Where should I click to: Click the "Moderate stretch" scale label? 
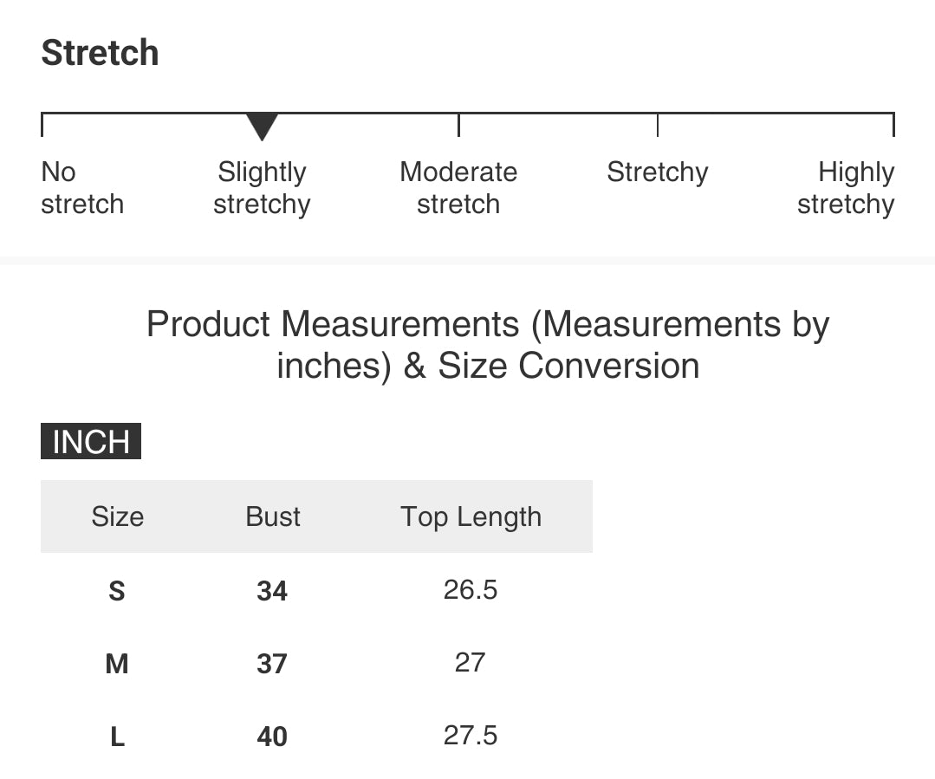tap(458, 188)
